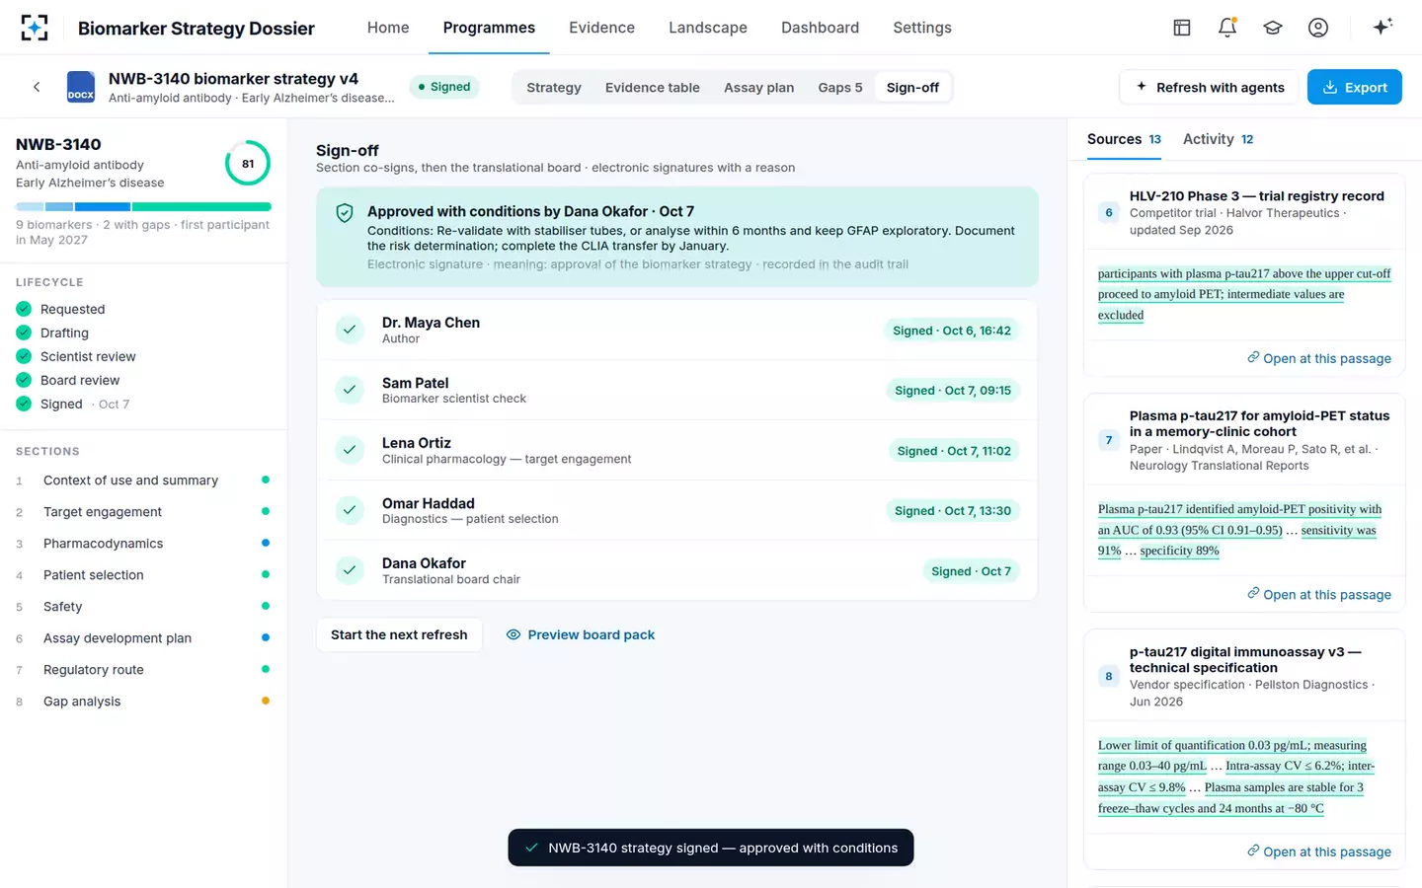
Task: Click Refresh with agents button
Action: point(1211,87)
